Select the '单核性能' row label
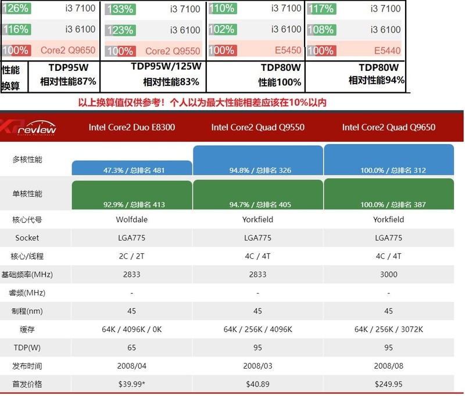 point(27,194)
